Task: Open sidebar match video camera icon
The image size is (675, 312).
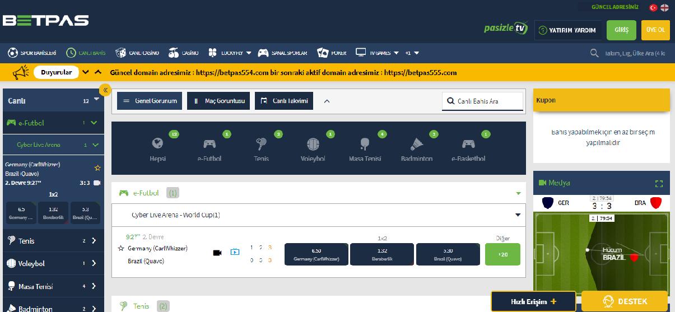Action: click(97, 183)
